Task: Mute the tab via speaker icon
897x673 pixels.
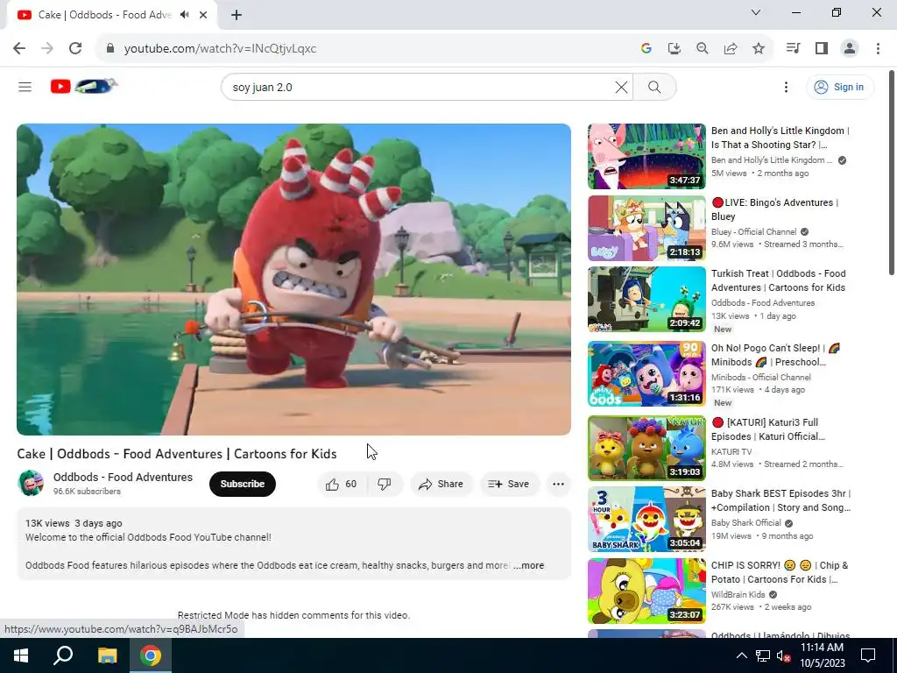Action: [184, 15]
